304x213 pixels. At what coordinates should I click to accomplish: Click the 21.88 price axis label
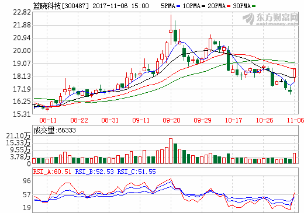pyautogui.click(x=22, y=25)
